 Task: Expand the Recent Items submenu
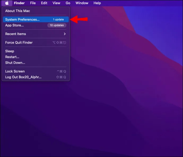(36, 34)
